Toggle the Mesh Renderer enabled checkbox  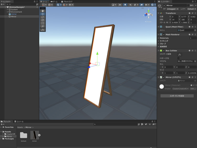pos(164,34)
